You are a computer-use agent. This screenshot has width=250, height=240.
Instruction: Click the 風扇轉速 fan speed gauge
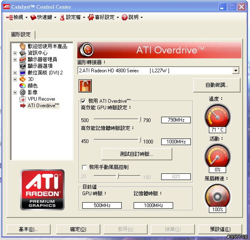coord(218,197)
